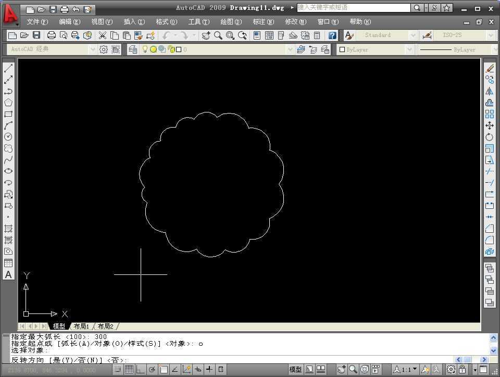Click the ByLayer color swatch box
Image resolution: width=500 pixels, height=377 pixels.
coord(342,49)
